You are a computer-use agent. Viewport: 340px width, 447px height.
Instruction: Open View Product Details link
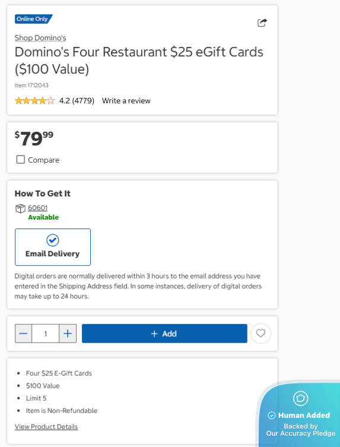tap(46, 427)
